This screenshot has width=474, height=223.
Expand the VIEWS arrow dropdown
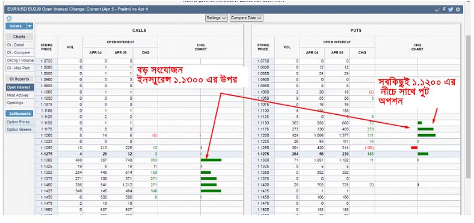pyautogui.click(x=29, y=26)
